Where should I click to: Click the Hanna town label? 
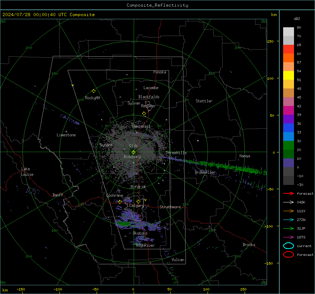pos(245,156)
